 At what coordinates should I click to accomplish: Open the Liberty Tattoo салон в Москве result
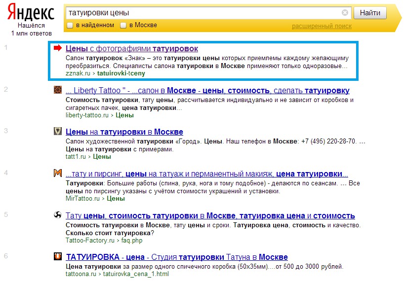207,91
